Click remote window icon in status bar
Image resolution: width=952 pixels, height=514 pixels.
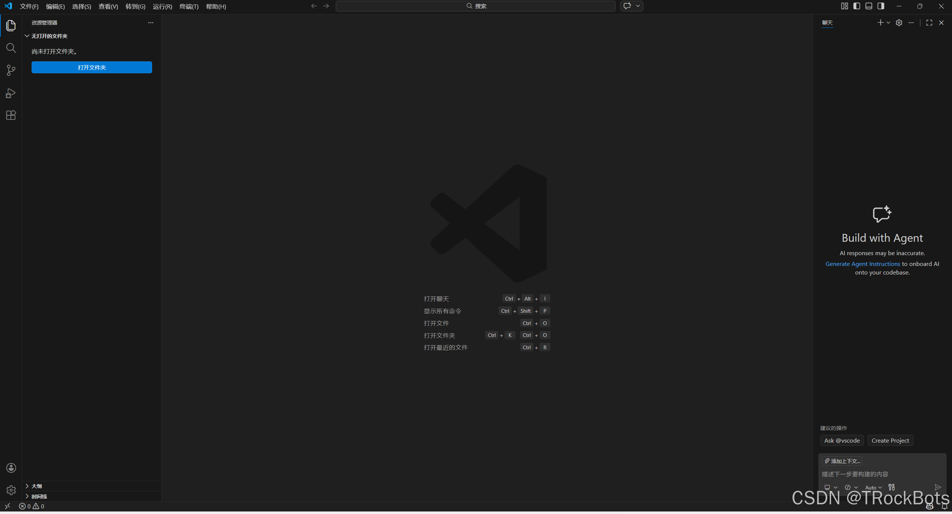click(7, 506)
